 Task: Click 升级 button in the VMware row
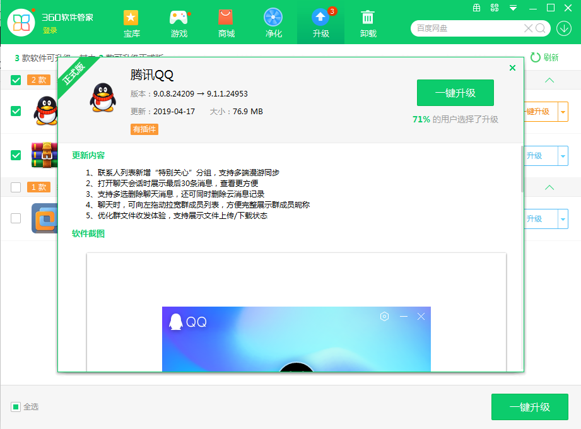(541, 219)
